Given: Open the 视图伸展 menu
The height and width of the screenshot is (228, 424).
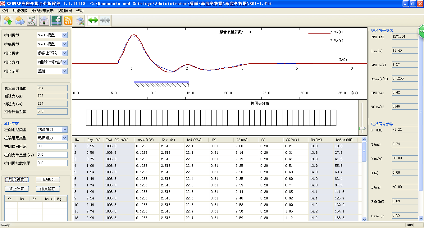Looking at the screenshot, I should tap(65, 11).
